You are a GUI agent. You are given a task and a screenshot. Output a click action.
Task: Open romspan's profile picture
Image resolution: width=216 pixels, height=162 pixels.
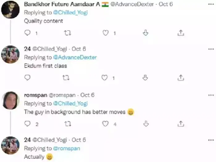click(11, 100)
